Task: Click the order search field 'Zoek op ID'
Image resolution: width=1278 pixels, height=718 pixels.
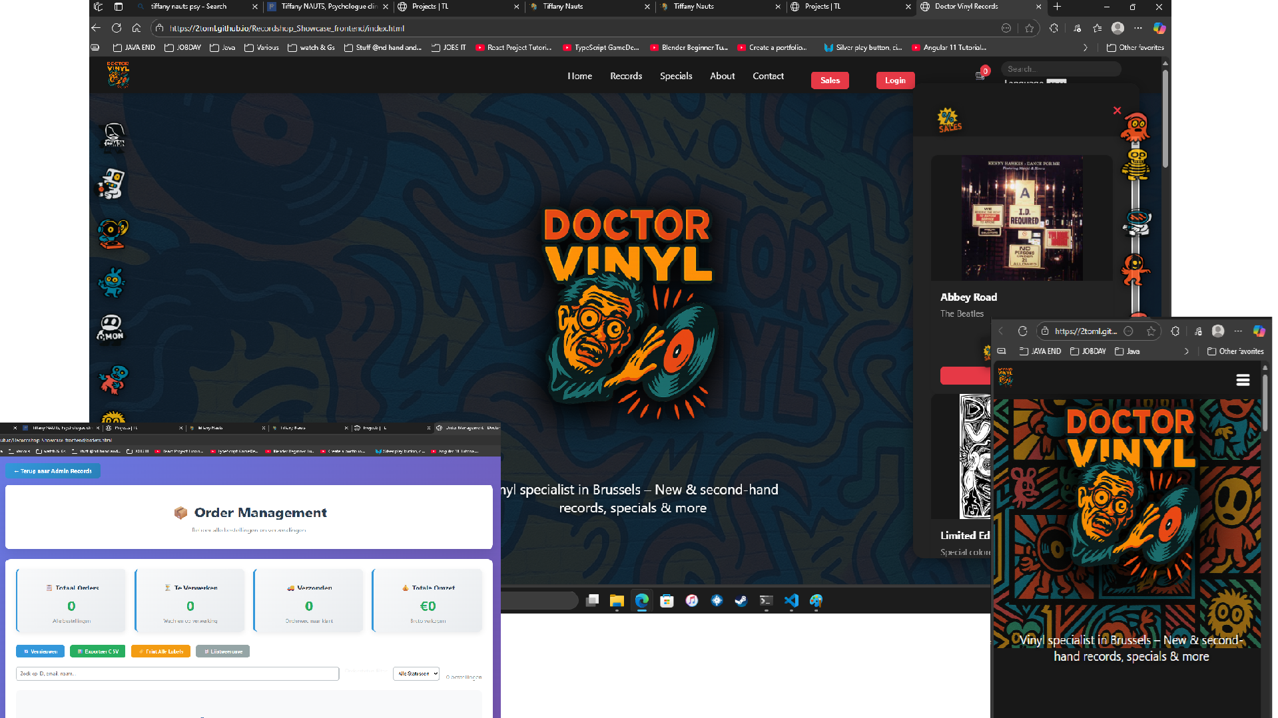Action: point(177,673)
